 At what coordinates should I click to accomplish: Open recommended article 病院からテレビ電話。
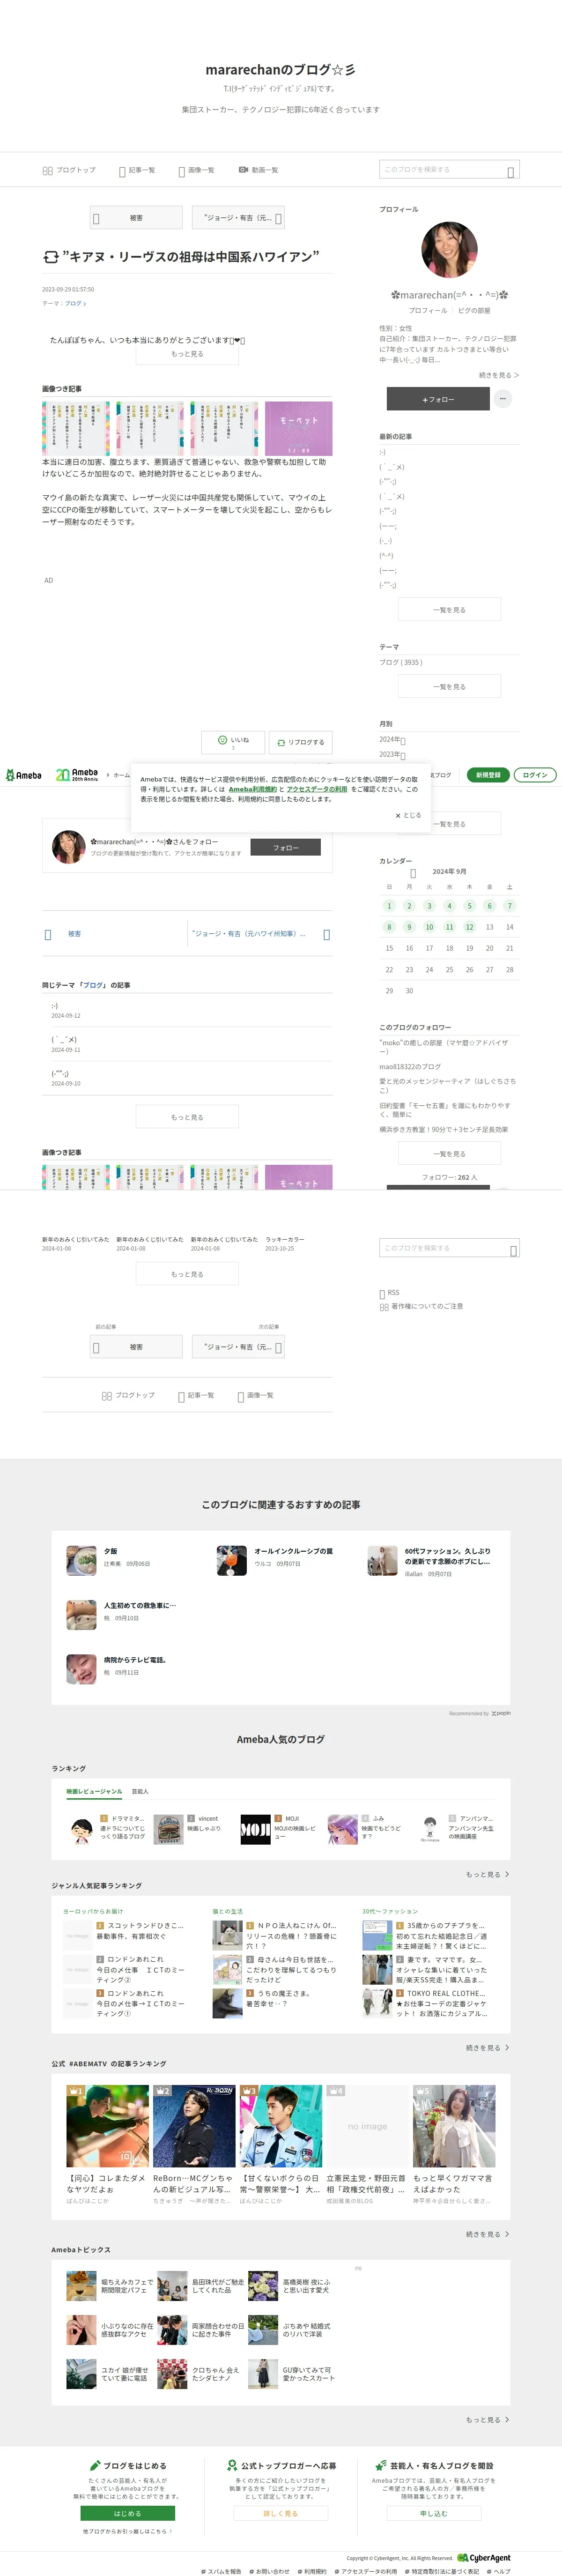(135, 1659)
